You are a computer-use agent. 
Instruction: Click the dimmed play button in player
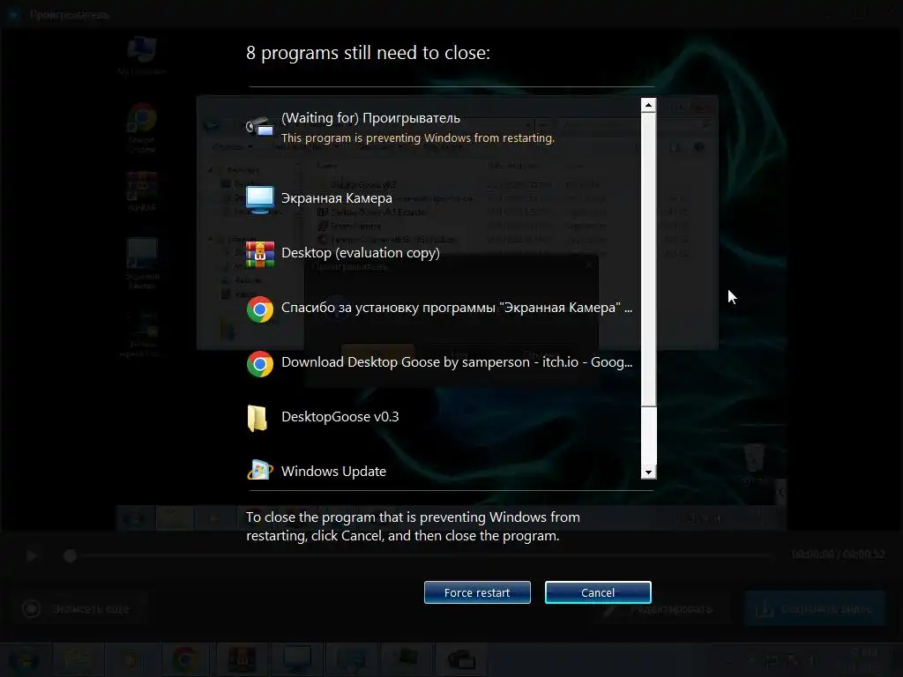pyautogui.click(x=32, y=555)
